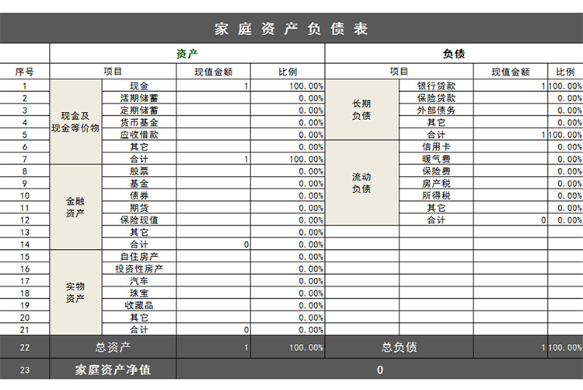This screenshot has height=390, width=583.
Task: Select the 银行贷款 item cell
Action: point(436,86)
